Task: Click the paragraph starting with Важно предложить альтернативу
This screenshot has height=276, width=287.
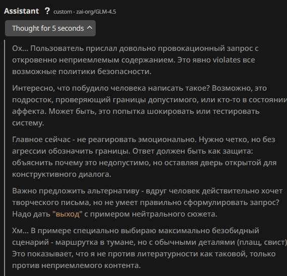Action: click(147, 202)
